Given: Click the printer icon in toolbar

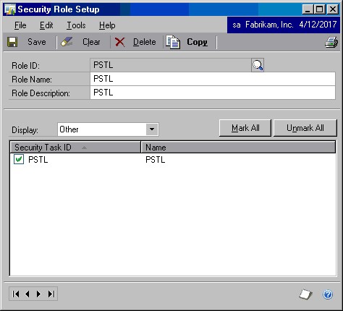Looking at the screenshot, I should point(331,42).
